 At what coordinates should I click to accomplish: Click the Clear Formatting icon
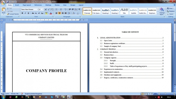coord(52,9)
